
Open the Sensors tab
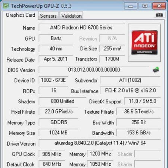[48, 16]
